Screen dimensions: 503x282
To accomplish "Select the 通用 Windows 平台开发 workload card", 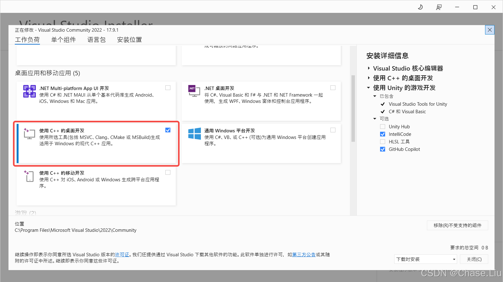I will click(x=261, y=143).
